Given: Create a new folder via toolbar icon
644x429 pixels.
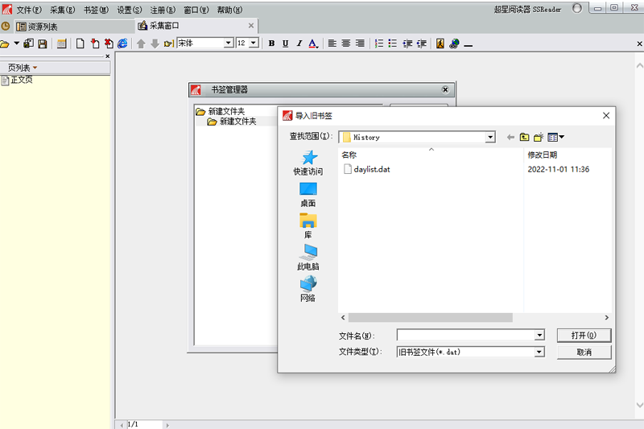Looking at the screenshot, I should [x=539, y=138].
